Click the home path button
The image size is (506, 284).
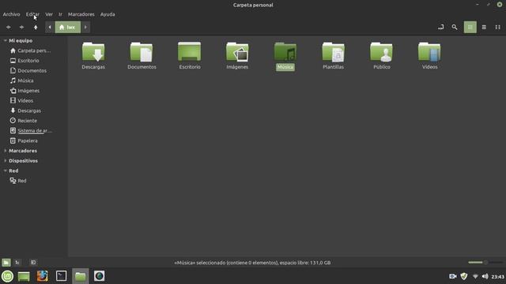67,28
